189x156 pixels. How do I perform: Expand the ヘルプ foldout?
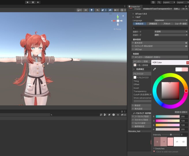point(133,17)
